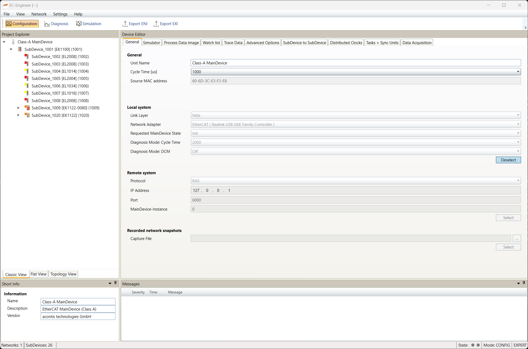Expand SubDevice_1009 EK1122-0080 tree node

18,108
